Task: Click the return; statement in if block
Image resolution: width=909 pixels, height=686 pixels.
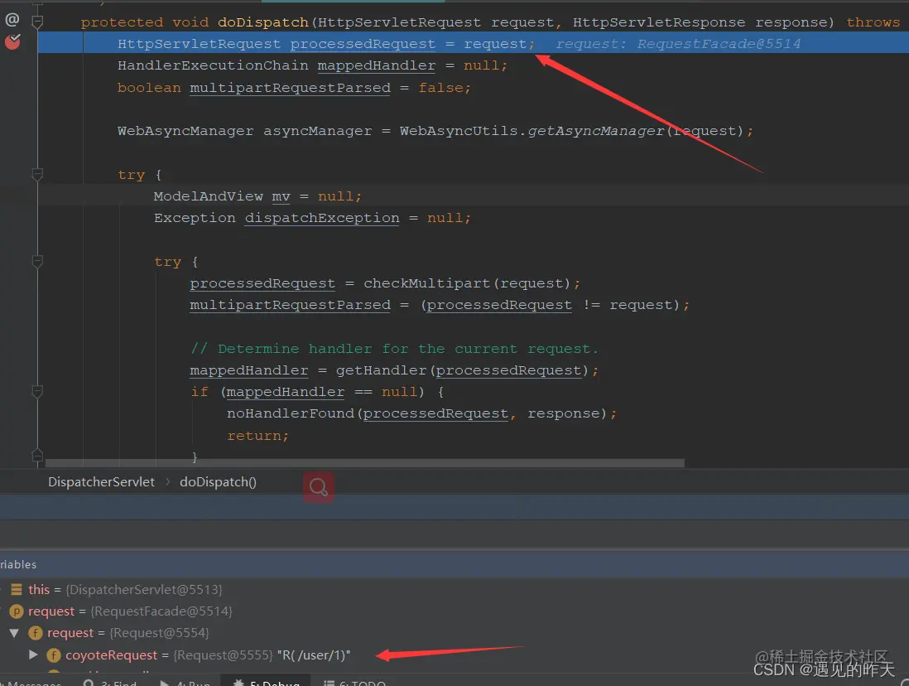Action: click(257, 435)
